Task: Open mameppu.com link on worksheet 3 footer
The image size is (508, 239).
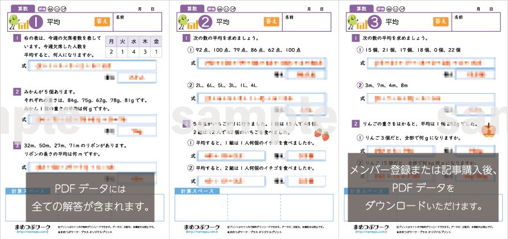Action: [371, 232]
